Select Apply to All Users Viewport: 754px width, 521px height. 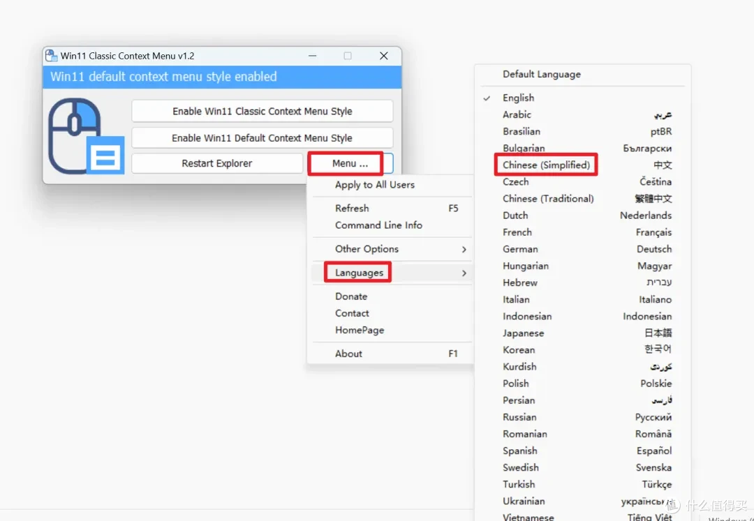tap(390, 185)
